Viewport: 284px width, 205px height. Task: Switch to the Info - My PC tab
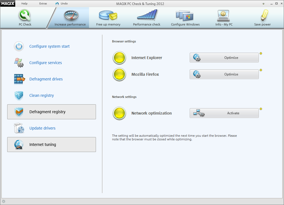click(224, 17)
